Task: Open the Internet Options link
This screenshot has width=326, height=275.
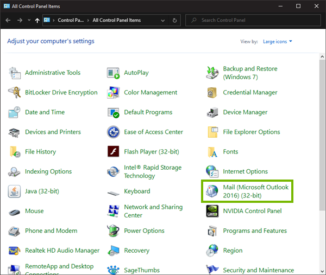Action: click(246, 171)
